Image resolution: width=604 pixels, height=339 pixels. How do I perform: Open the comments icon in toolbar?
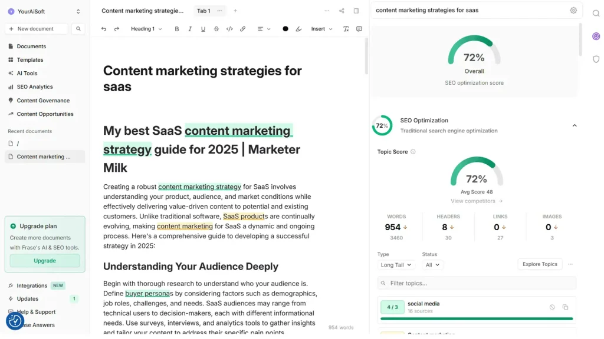pos(359,29)
